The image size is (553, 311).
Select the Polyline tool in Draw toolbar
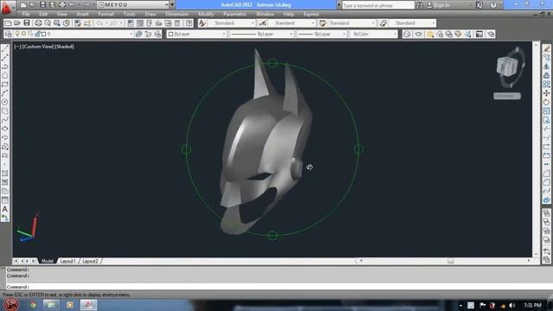point(5,67)
